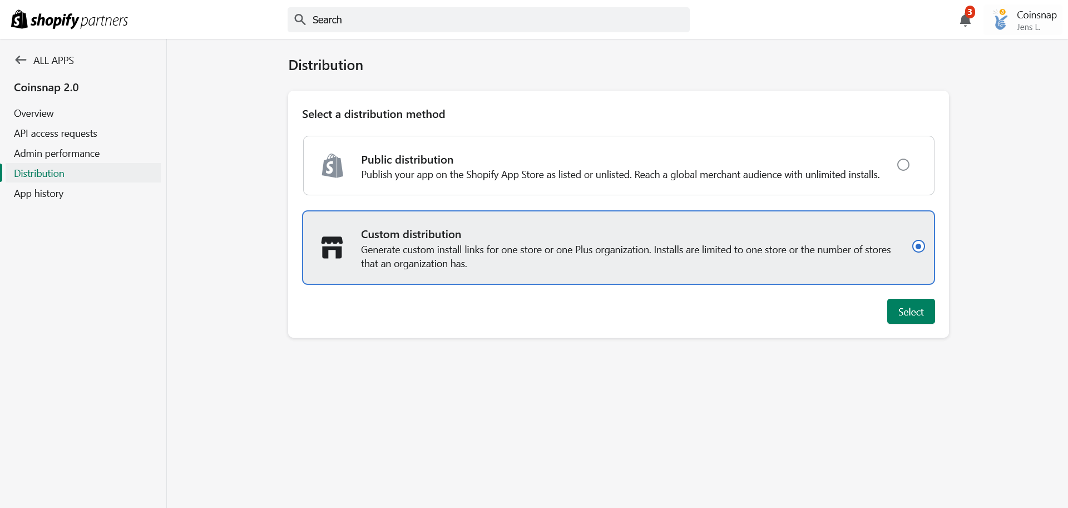Go to API access requests
This screenshot has height=508, width=1068.
(x=56, y=134)
